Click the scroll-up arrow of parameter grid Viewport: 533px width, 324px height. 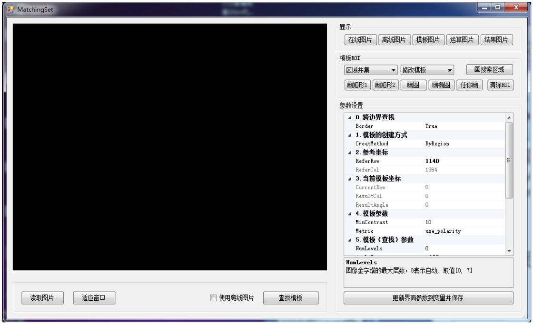tap(509, 118)
